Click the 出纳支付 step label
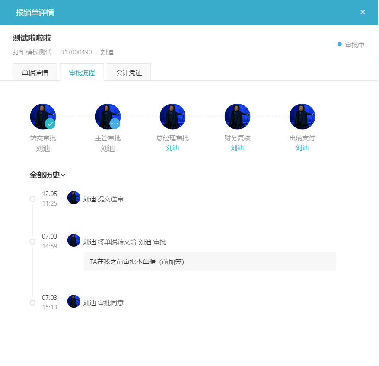Image resolution: width=379 pixels, height=366 pixels. click(x=302, y=138)
